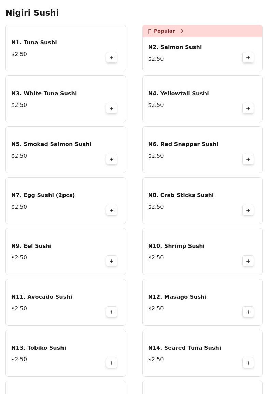This screenshot has width=268, height=394.
Task: Open N9. Eel Sushi item title
Action: click(31, 246)
